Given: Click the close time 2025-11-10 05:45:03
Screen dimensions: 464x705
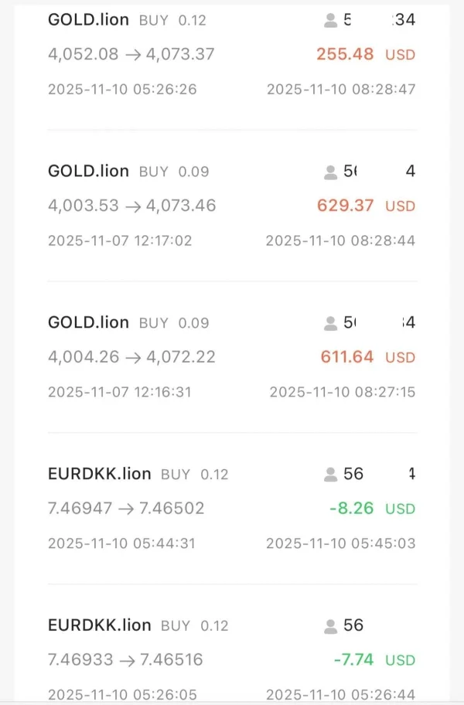Looking at the screenshot, I should coord(340,544).
